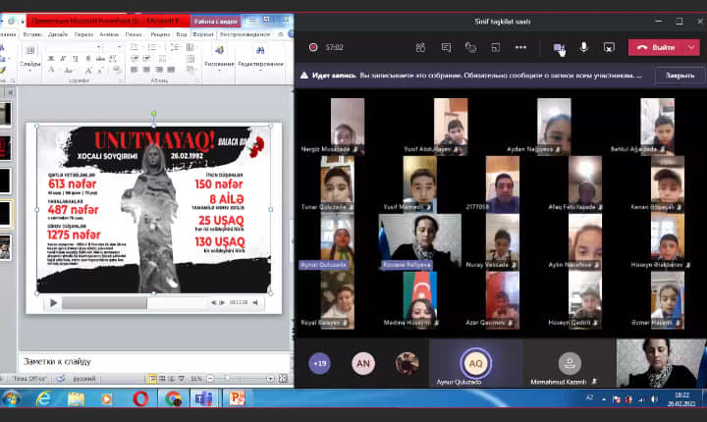Viewport: 707px width, 422px height.
Task: Click zoom out minus in PowerPoint status bar
Action: 210,379
